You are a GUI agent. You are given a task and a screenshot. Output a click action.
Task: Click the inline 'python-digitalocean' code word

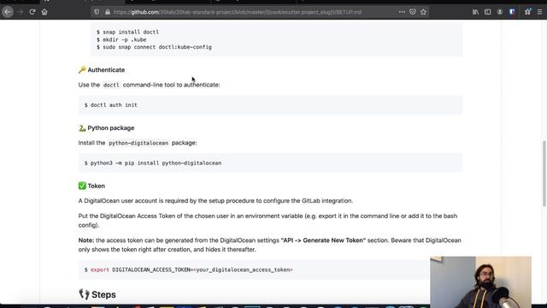click(138, 143)
